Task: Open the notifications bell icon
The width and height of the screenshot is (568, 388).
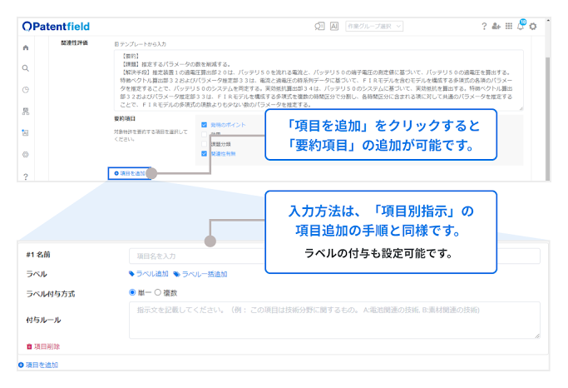Action: click(521, 27)
